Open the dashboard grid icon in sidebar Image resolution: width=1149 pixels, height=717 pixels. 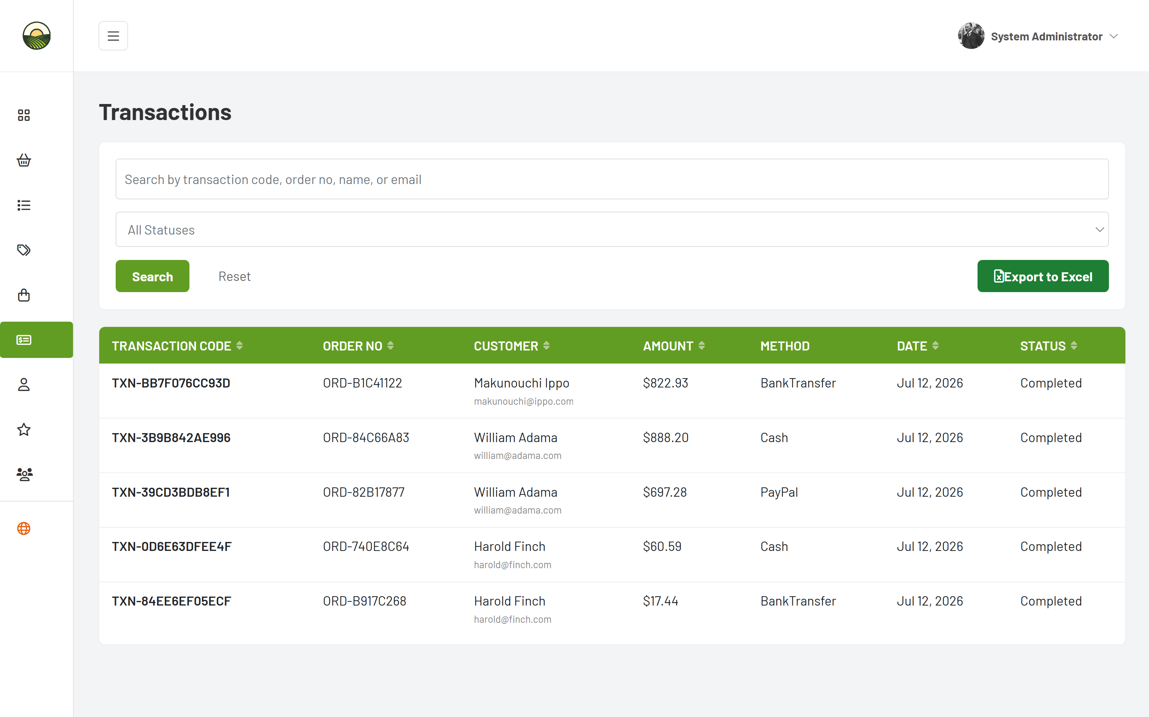pos(24,115)
